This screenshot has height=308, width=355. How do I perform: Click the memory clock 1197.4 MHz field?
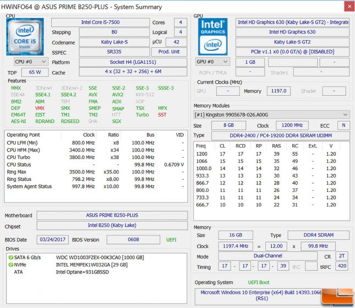pyautogui.click(x=236, y=246)
